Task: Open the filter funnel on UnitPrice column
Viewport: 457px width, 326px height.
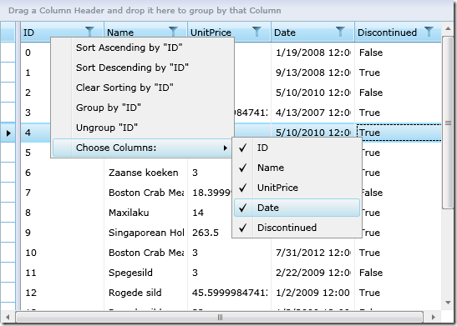Action: [x=256, y=32]
